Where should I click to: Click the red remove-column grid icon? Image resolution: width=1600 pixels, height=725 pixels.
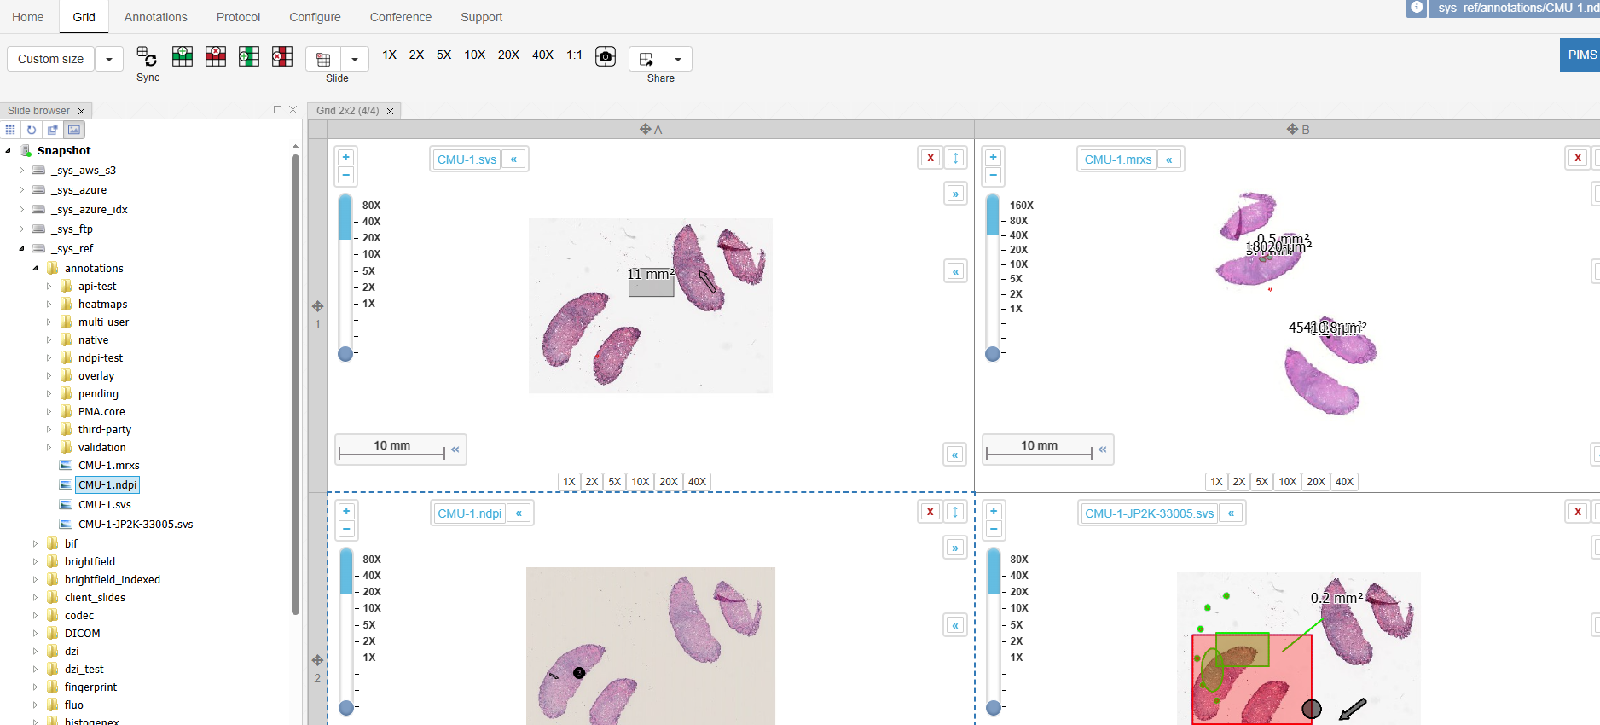[x=282, y=57]
